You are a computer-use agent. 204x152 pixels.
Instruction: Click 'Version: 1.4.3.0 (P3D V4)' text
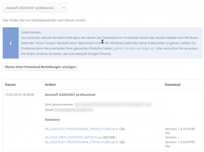tap(180, 131)
